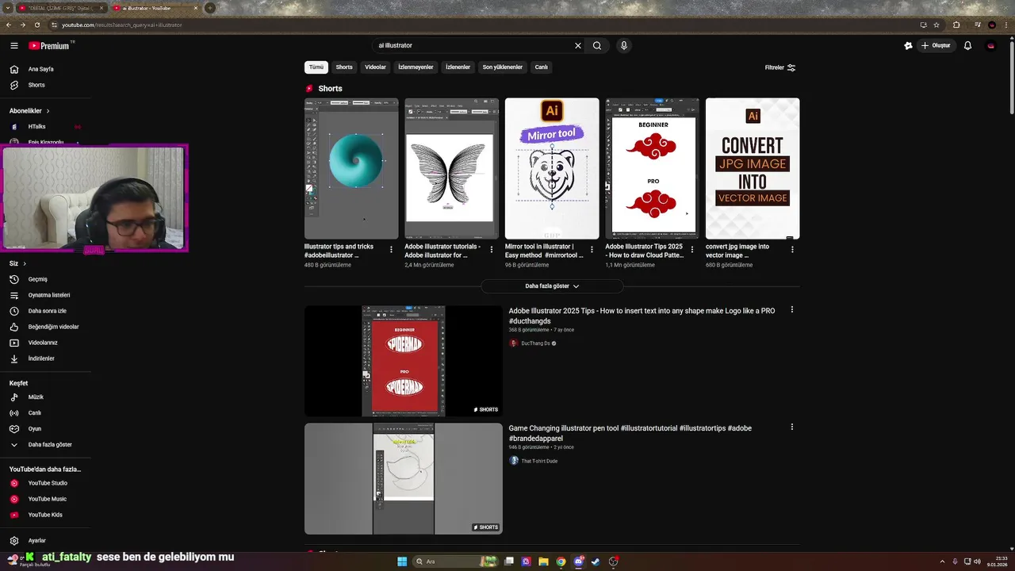Image resolution: width=1015 pixels, height=571 pixels.
Task: Run search with the magnifier button
Action: pyautogui.click(x=597, y=45)
